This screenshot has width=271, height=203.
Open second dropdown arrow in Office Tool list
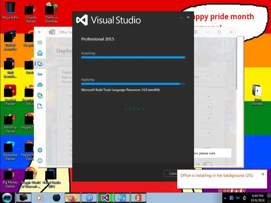coord(209,107)
